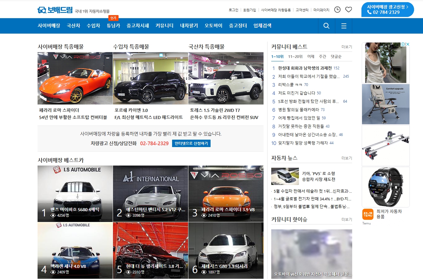
Task: Click the clock recent-history icon
Action: pos(337,10)
